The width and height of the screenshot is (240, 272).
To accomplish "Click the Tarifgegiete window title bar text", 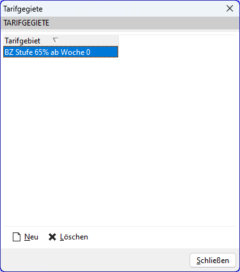I will click(x=23, y=9).
